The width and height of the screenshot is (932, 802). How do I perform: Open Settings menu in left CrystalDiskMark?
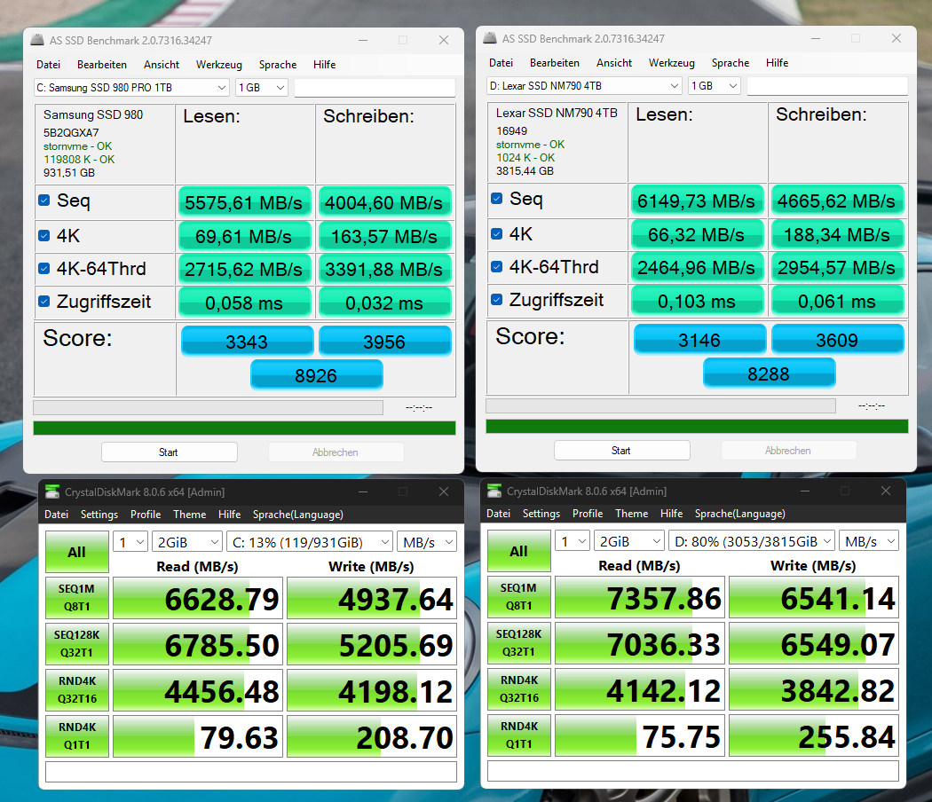(99, 515)
